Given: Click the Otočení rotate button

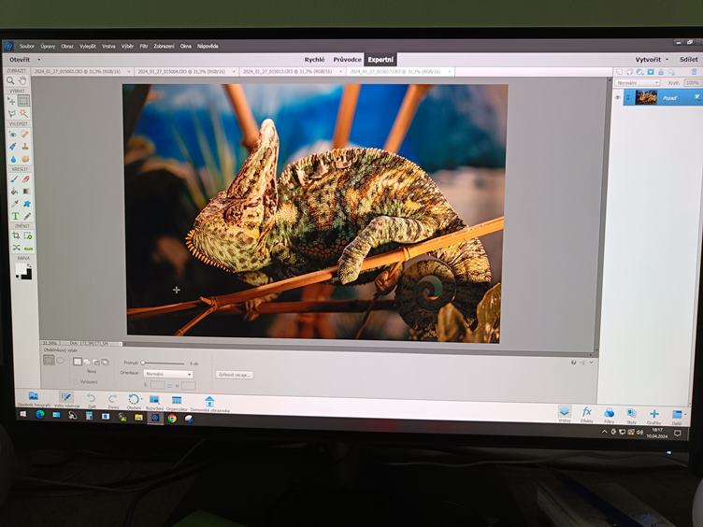Looking at the screenshot, I should click(134, 401).
